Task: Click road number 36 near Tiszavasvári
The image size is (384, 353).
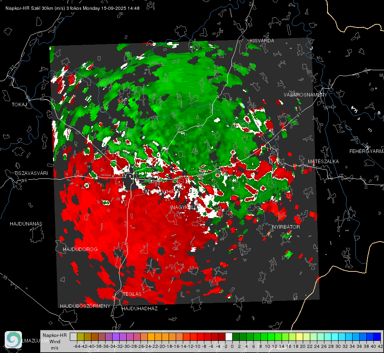Action: [24, 180]
